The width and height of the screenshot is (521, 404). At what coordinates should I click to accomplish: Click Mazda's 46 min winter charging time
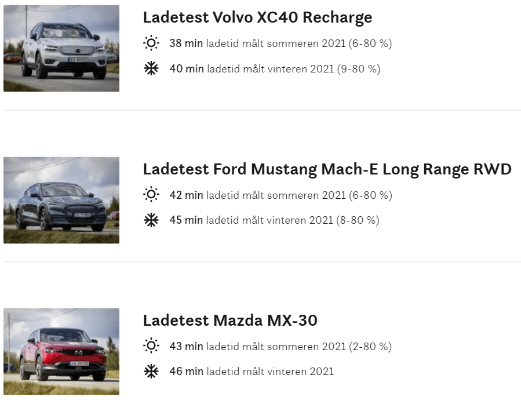coord(186,372)
